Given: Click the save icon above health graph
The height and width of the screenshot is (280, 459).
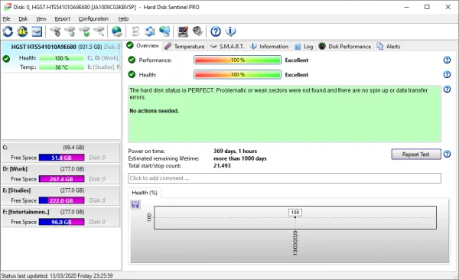Looking at the screenshot, I should pyautogui.click(x=135, y=204).
